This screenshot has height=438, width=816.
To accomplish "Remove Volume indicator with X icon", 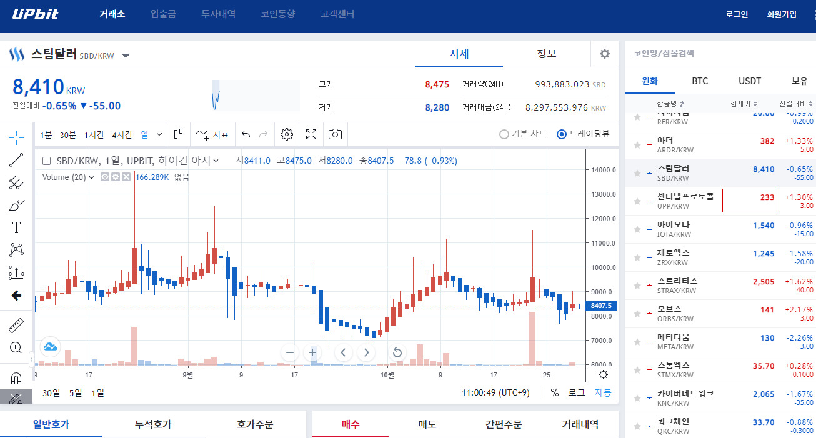I will click(x=126, y=177).
